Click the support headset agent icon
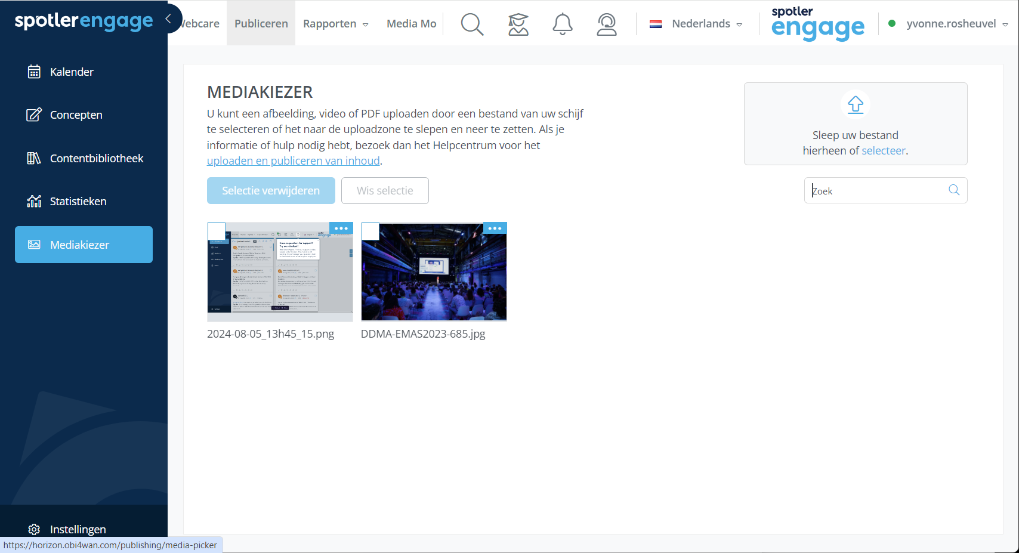This screenshot has width=1019, height=553. tap(606, 24)
